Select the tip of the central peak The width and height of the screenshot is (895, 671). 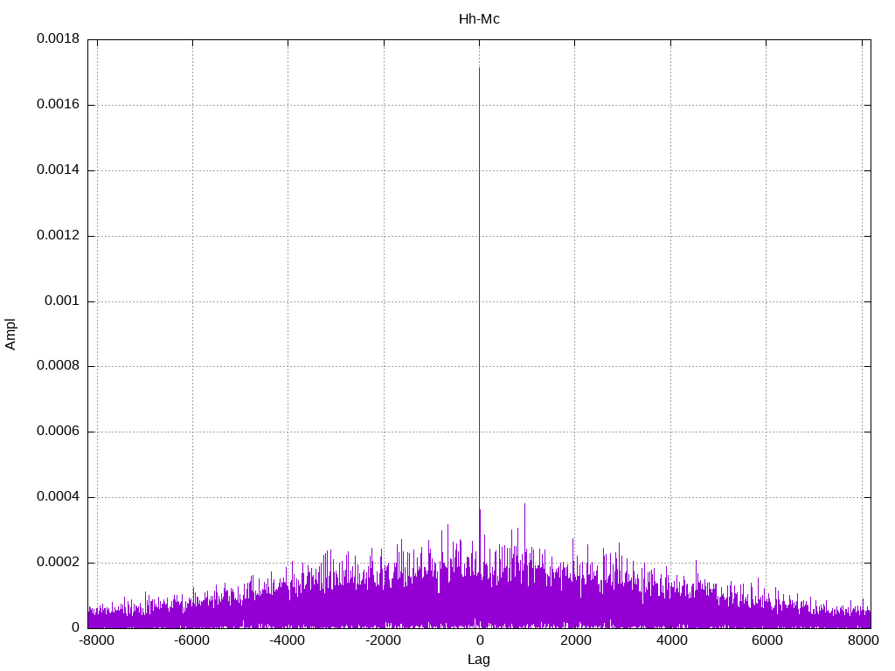(x=479, y=69)
